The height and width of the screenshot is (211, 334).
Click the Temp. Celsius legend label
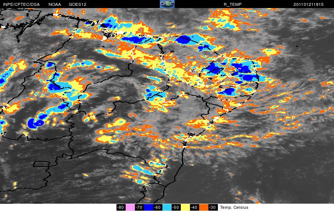click(x=234, y=207)
